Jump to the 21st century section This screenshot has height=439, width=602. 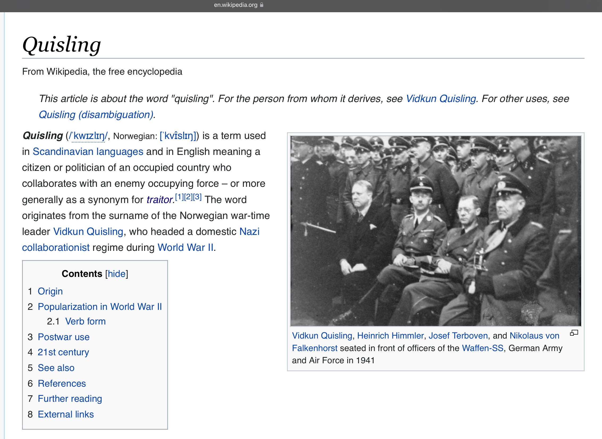[x=63, y=352]
